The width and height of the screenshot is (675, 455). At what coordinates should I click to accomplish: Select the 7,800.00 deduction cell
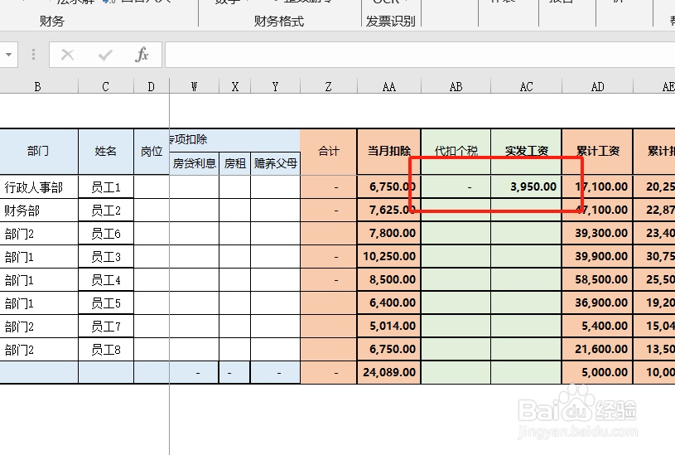(388, 233)
